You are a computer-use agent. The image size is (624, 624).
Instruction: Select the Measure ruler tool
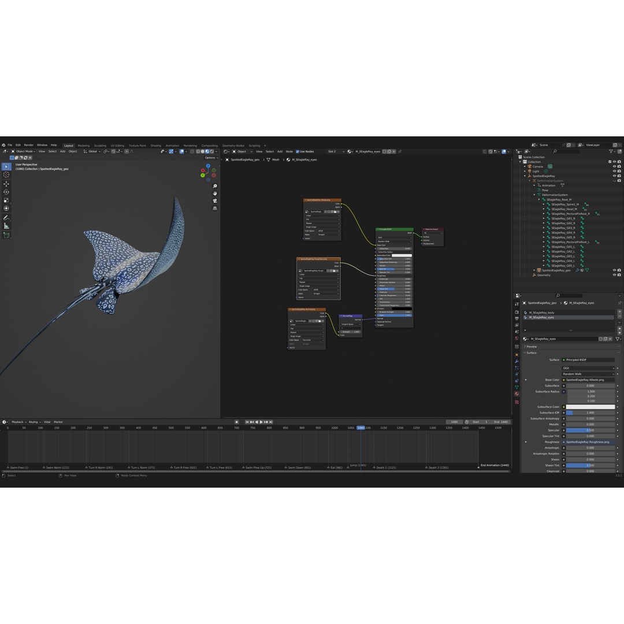coord(6,226)
